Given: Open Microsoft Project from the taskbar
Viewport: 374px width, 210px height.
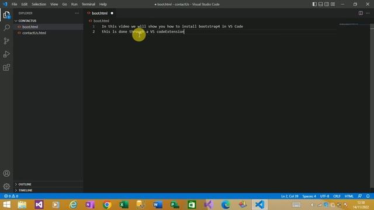Looking at the screenshot, I should [175, 205].
